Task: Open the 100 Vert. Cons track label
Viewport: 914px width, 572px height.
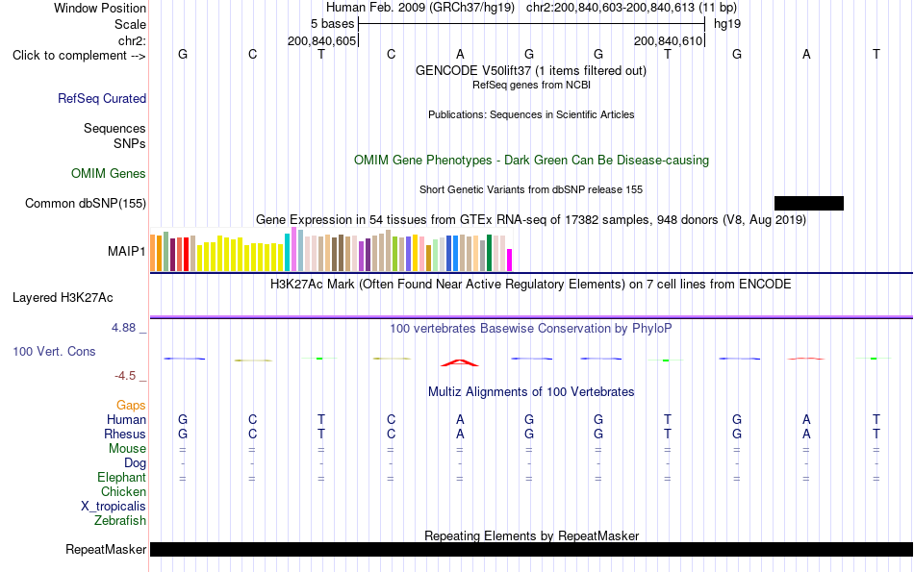Action: [54, 351]
